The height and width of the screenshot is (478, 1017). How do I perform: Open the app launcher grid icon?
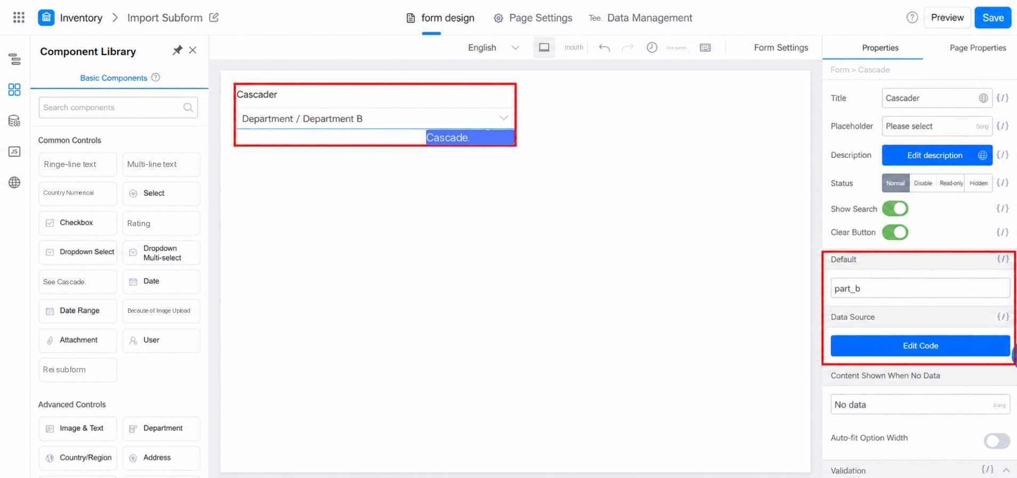(x=19, y=18)
